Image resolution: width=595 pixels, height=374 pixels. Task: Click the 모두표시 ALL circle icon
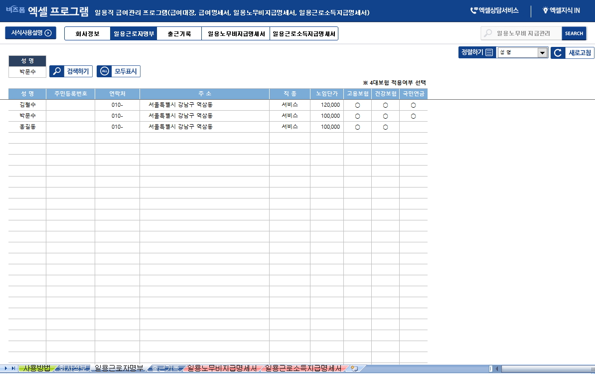pyautogui.click(x=105, y=71)
